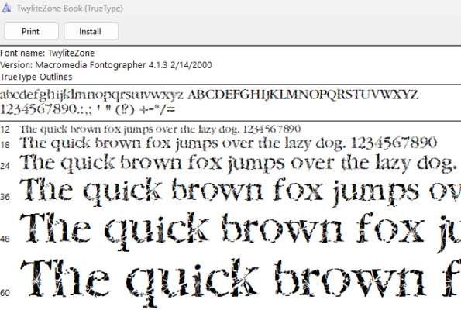Click the size label 60

(x=5, y=293)
